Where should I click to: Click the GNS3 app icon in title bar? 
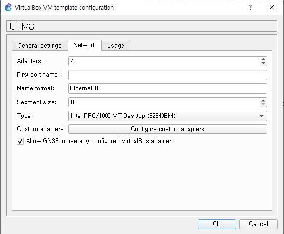click(8, 7)
